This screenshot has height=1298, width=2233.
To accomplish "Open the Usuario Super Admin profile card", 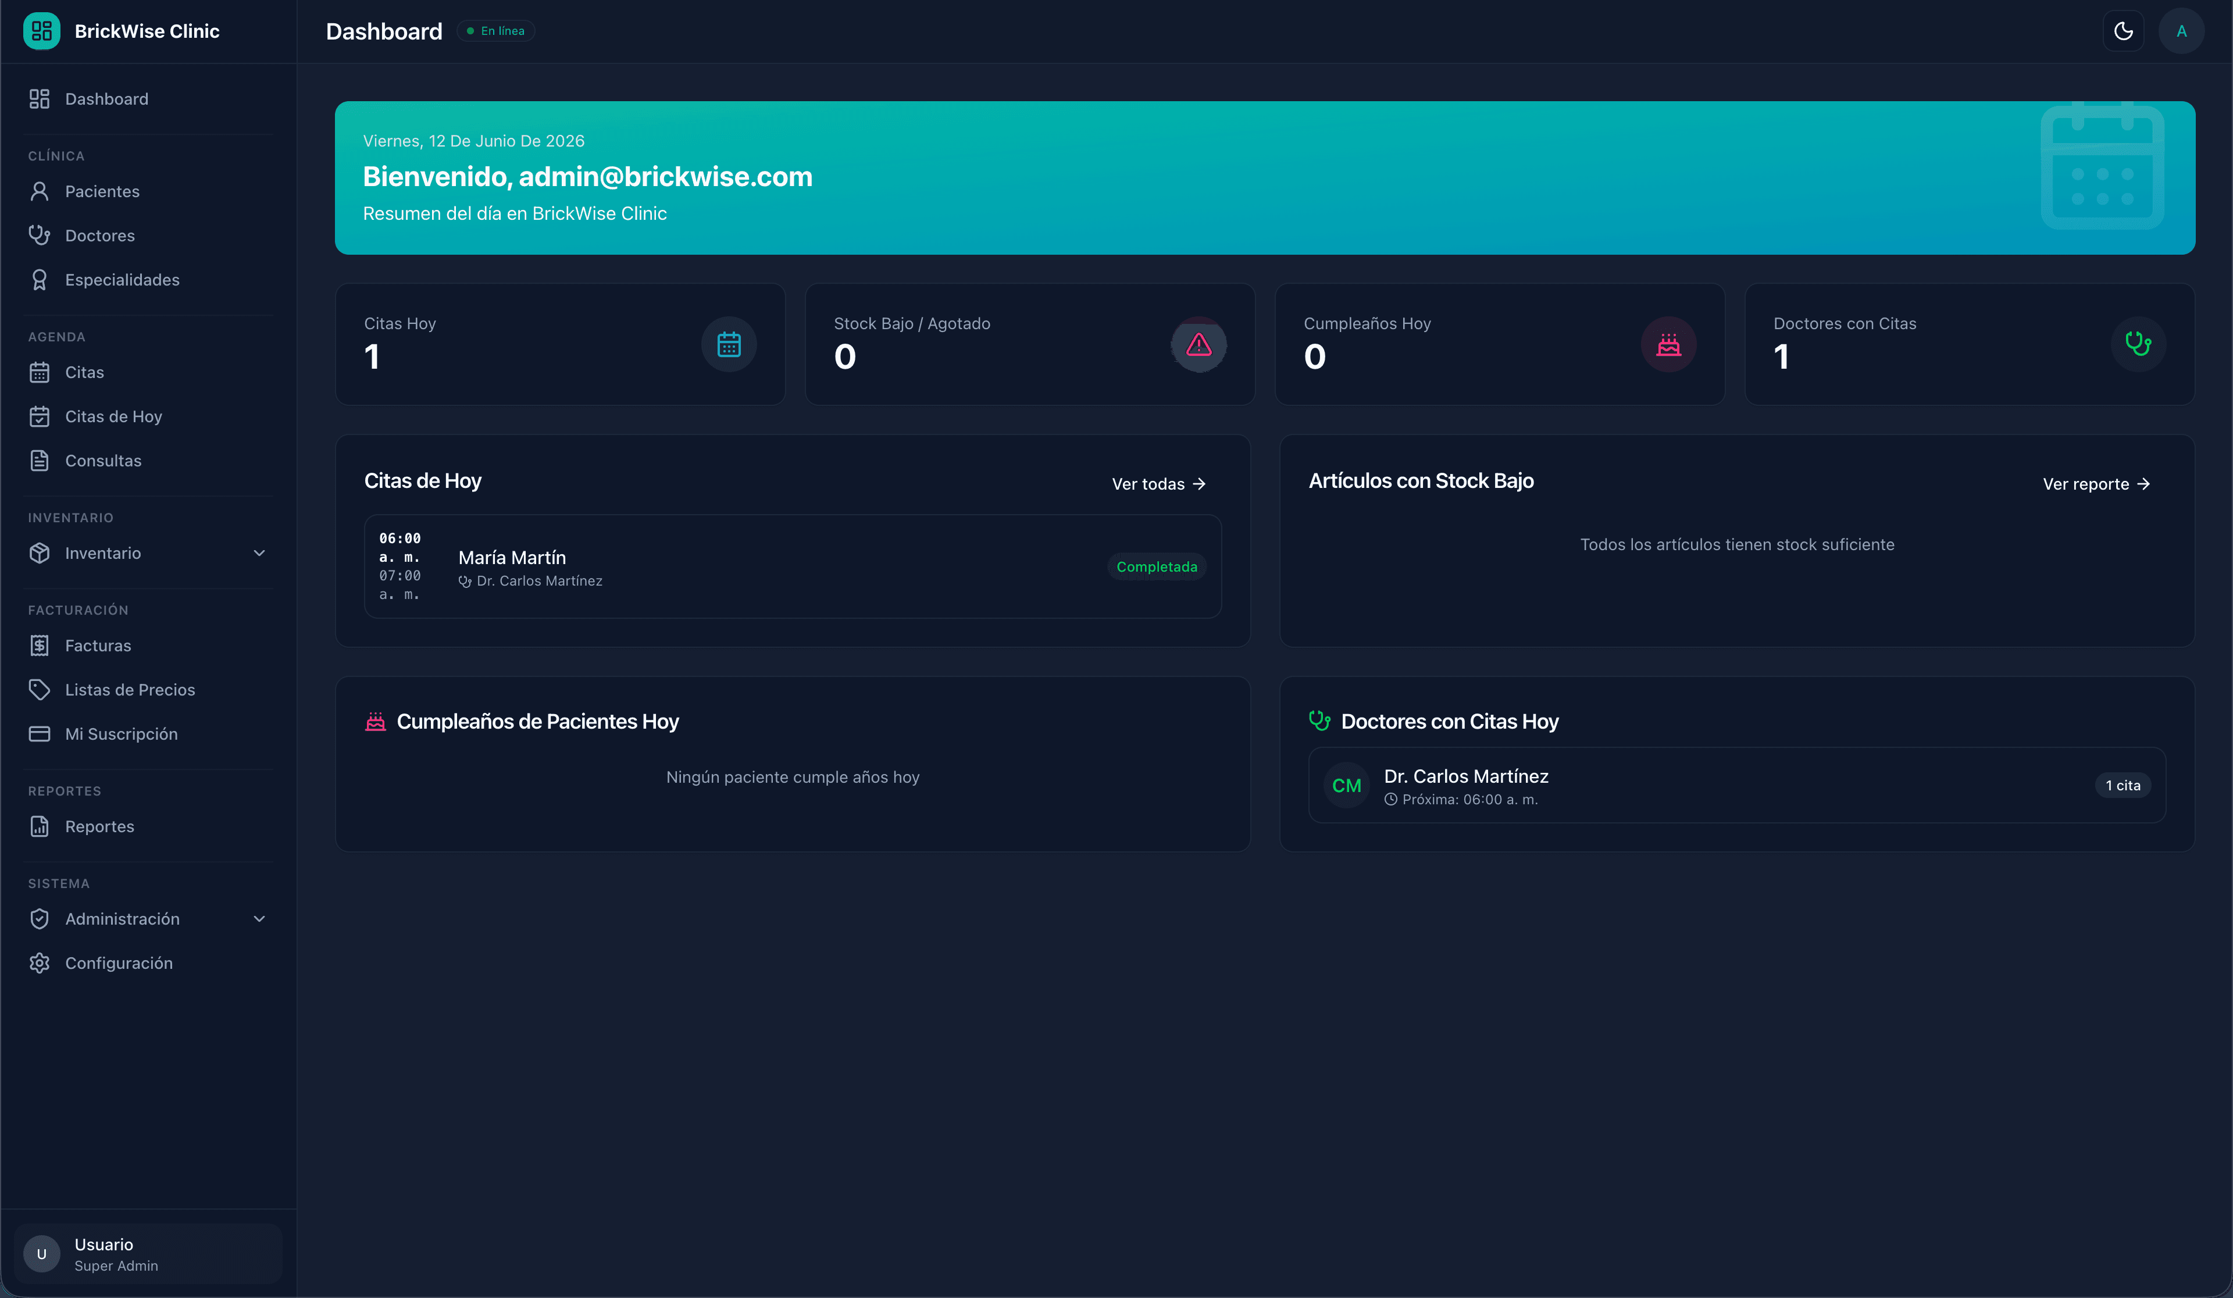I will (148, 1254).
